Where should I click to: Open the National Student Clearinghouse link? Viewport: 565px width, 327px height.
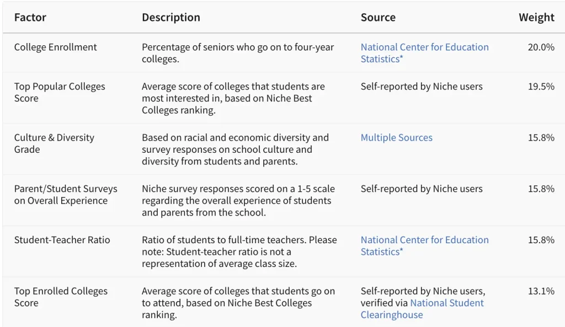coord(447,303)
